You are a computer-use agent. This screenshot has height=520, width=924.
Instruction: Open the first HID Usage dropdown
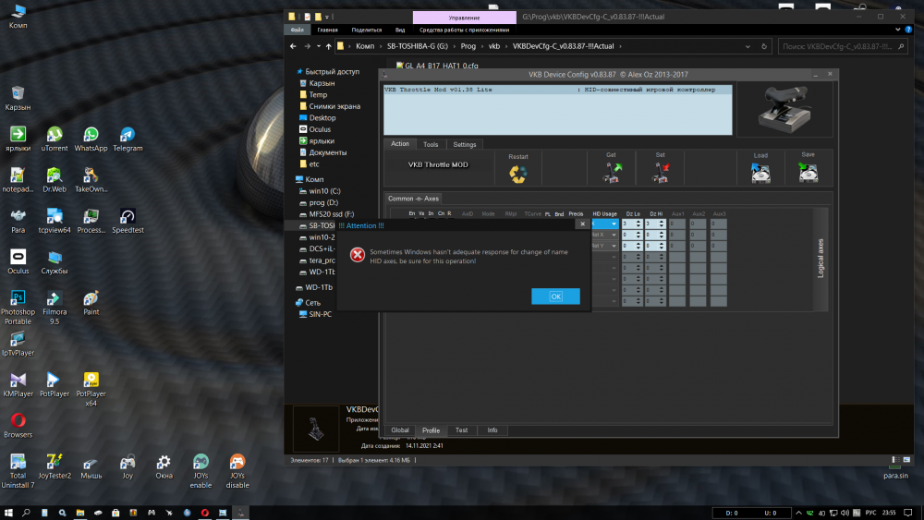[x=604, y=224]
